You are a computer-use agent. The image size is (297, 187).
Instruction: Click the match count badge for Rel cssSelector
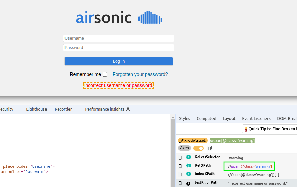(x=189, y=157)
